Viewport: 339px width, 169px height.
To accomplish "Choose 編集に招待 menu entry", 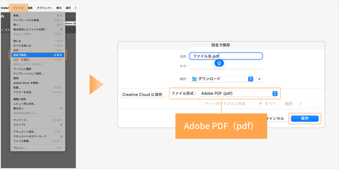I will [38, 99].
